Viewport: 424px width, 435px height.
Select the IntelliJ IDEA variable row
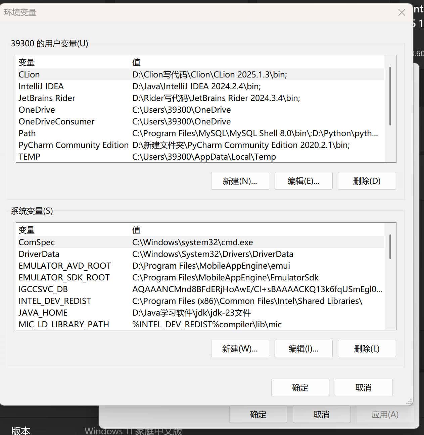[200, 86]
